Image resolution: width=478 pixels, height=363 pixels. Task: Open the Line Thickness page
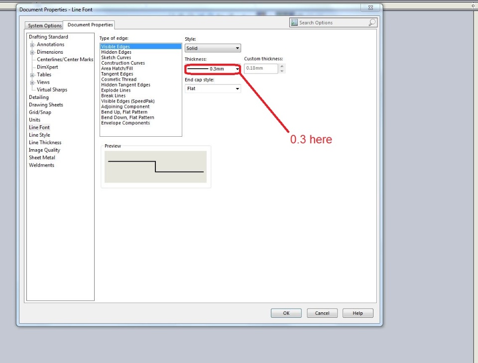(x=45, y=143)
